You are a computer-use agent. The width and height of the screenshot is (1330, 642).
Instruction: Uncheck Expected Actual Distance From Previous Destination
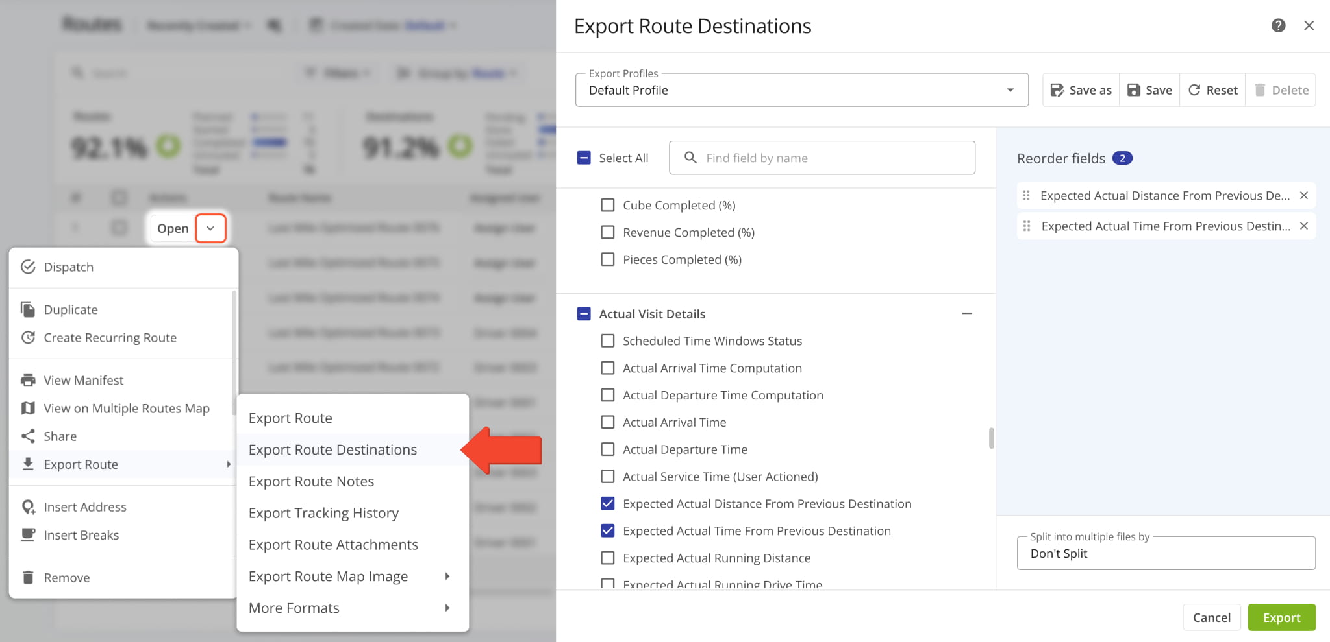tap(607, 503)
